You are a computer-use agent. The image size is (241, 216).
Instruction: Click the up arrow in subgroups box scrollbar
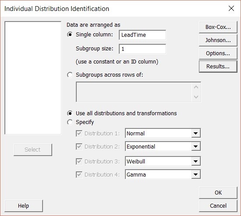click(196, 87)
